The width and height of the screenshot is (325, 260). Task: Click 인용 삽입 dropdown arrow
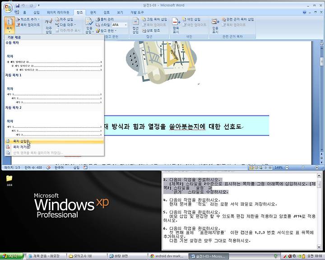pyautogui.click(x=93, y=32)
